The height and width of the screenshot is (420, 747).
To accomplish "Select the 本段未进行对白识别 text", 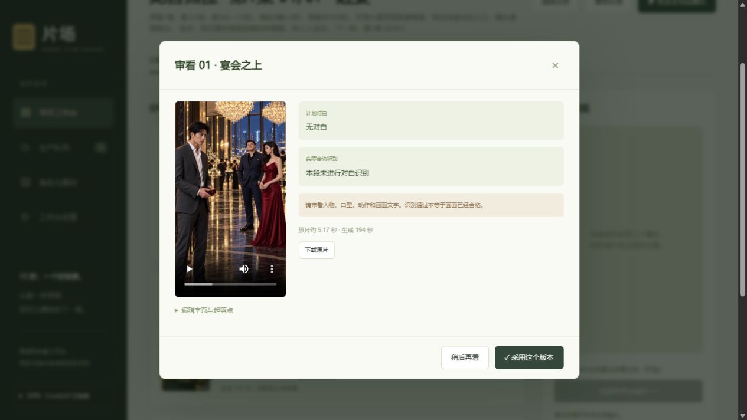I will [337, 173].
